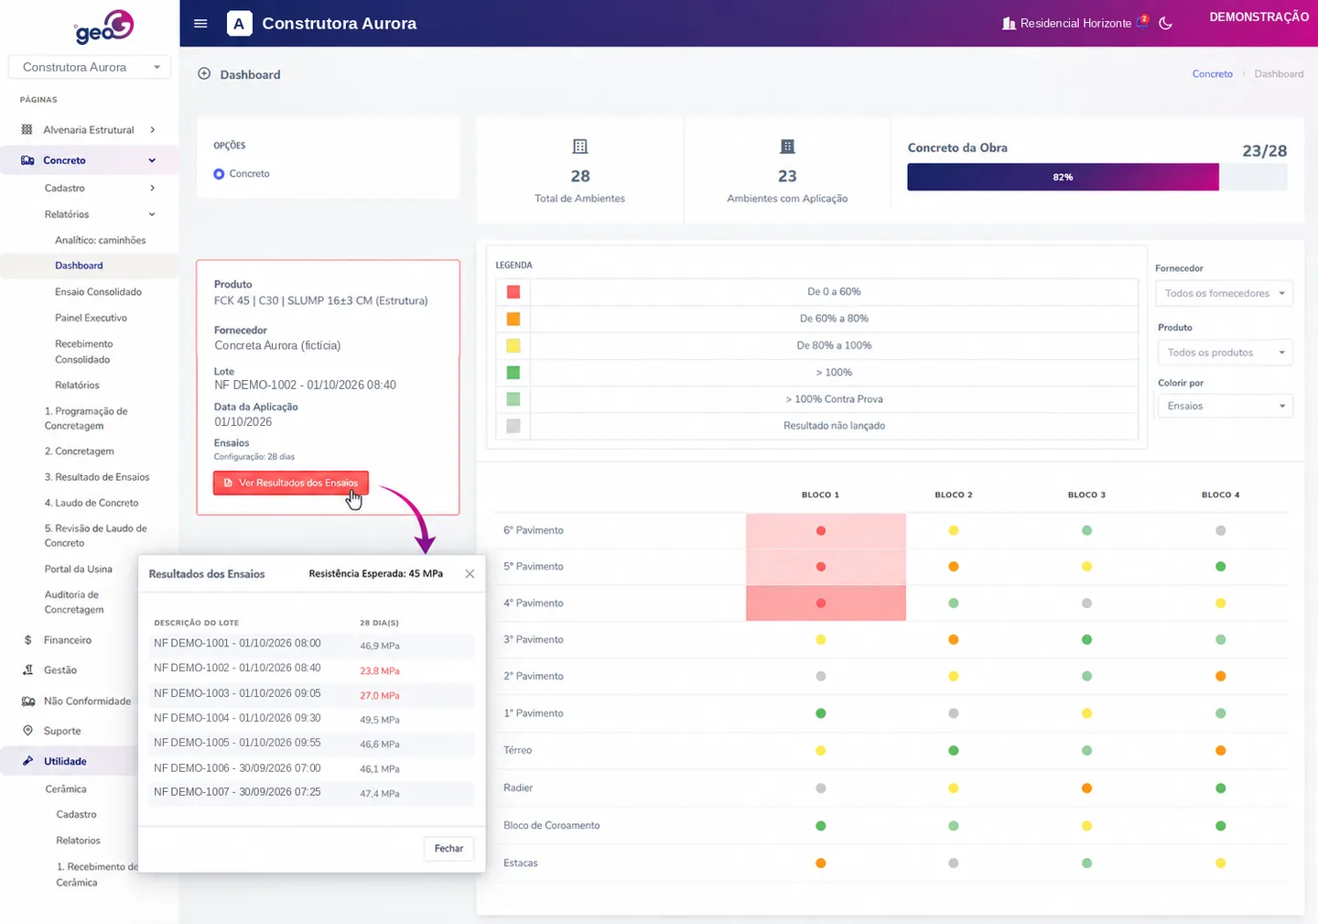Click the Suporte pin icon
The width and height of the screenshot is (1318, 924).
coord(27,731)
